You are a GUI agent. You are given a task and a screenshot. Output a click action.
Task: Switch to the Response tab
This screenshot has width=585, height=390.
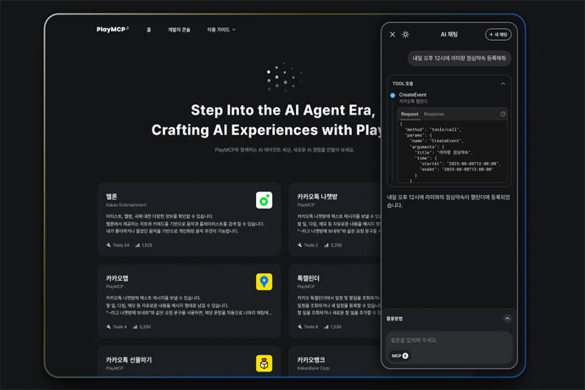point(434,114)
